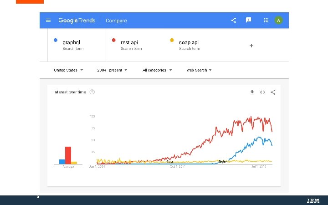Click the share icon in header

pyautogui.click(x=234, y=20)
